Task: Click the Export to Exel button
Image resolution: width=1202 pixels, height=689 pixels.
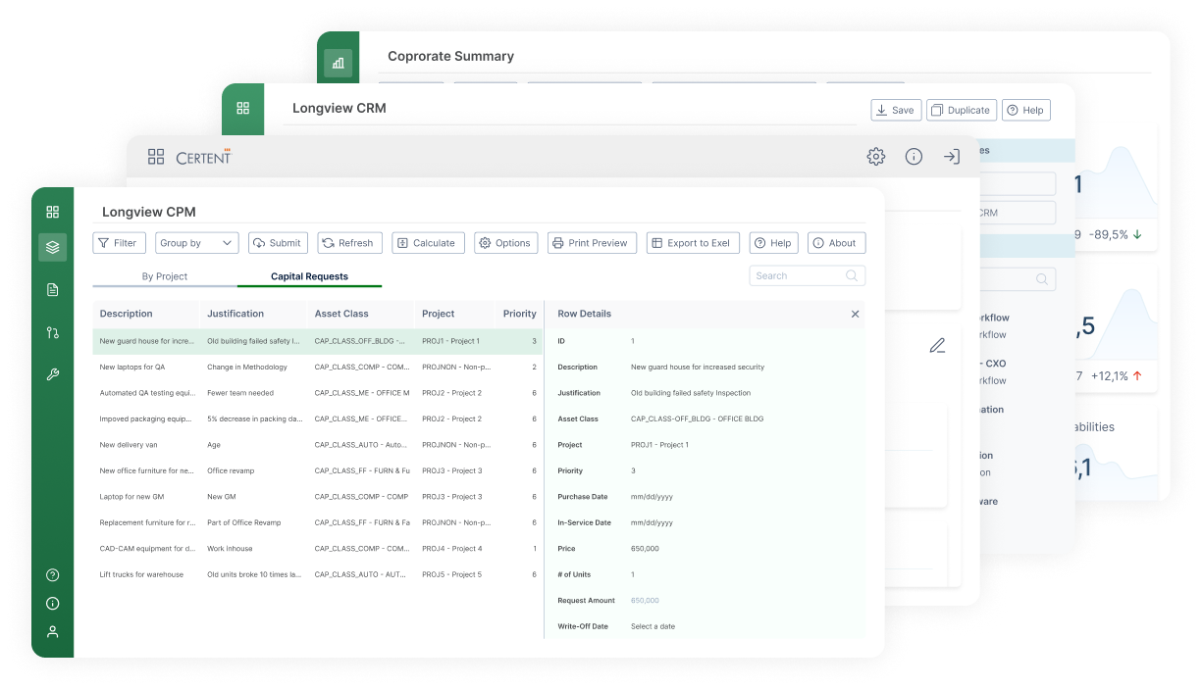Action: tap(692, 243)
